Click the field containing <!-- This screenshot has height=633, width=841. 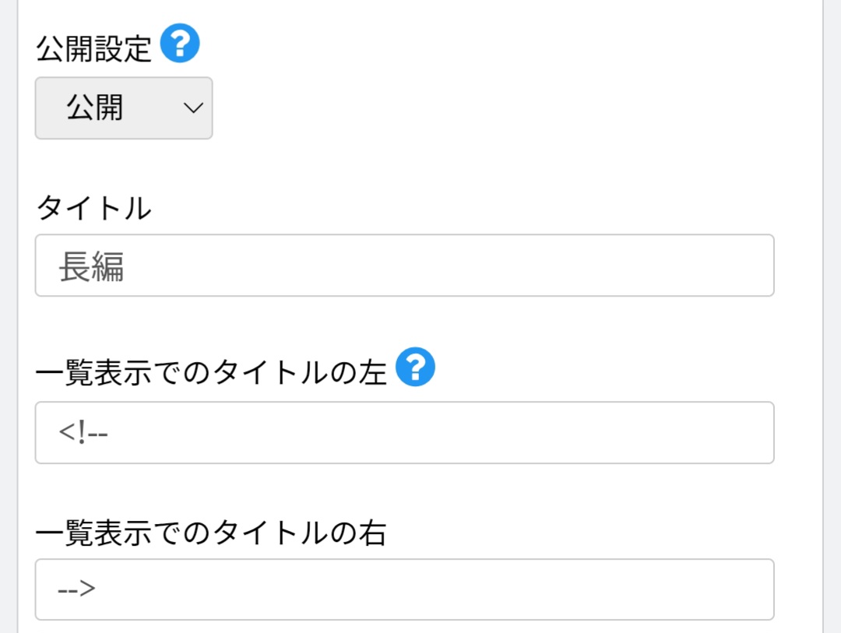click(x=404, y=433)
